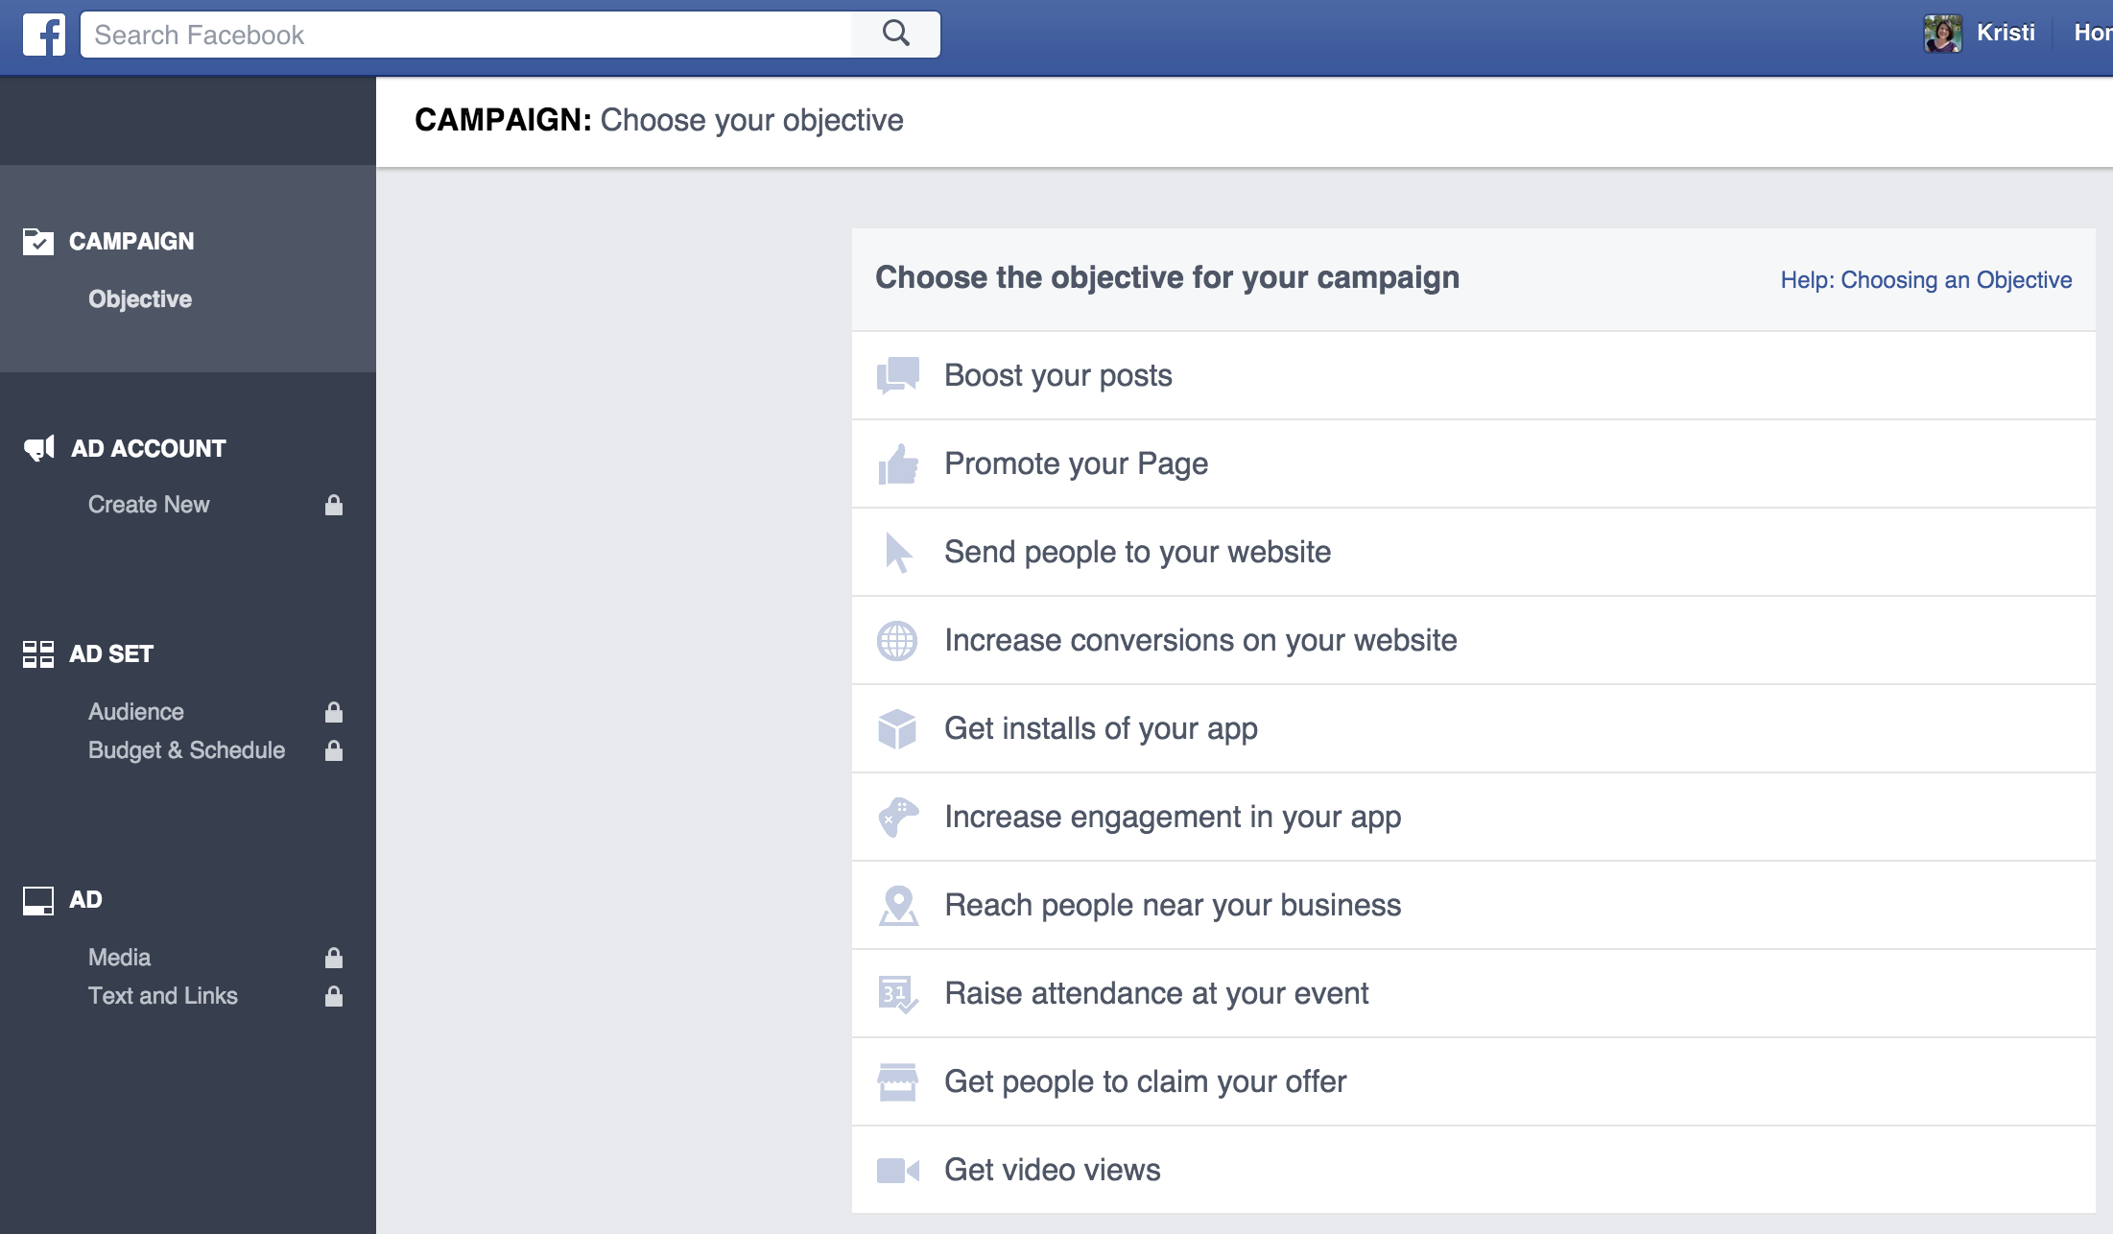Click the Audience lock icon in Ad Set

point(333,711)
